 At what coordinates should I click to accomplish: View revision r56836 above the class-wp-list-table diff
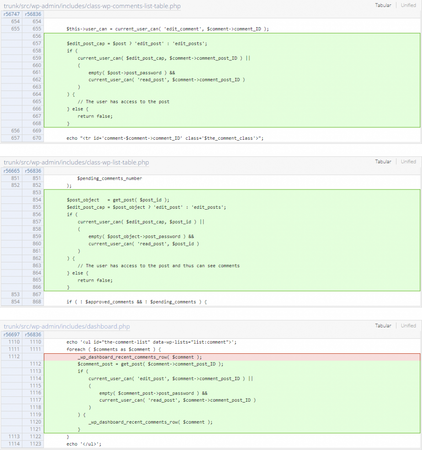coord(33,171)
